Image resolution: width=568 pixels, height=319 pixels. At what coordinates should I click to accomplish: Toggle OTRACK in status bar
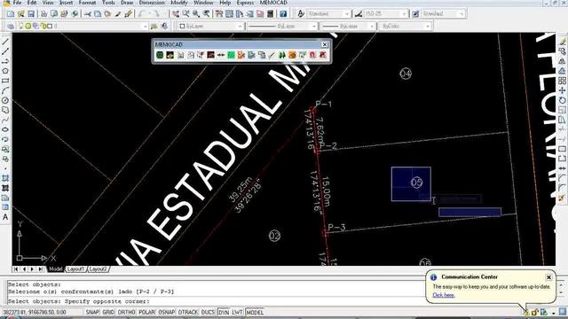188,312
